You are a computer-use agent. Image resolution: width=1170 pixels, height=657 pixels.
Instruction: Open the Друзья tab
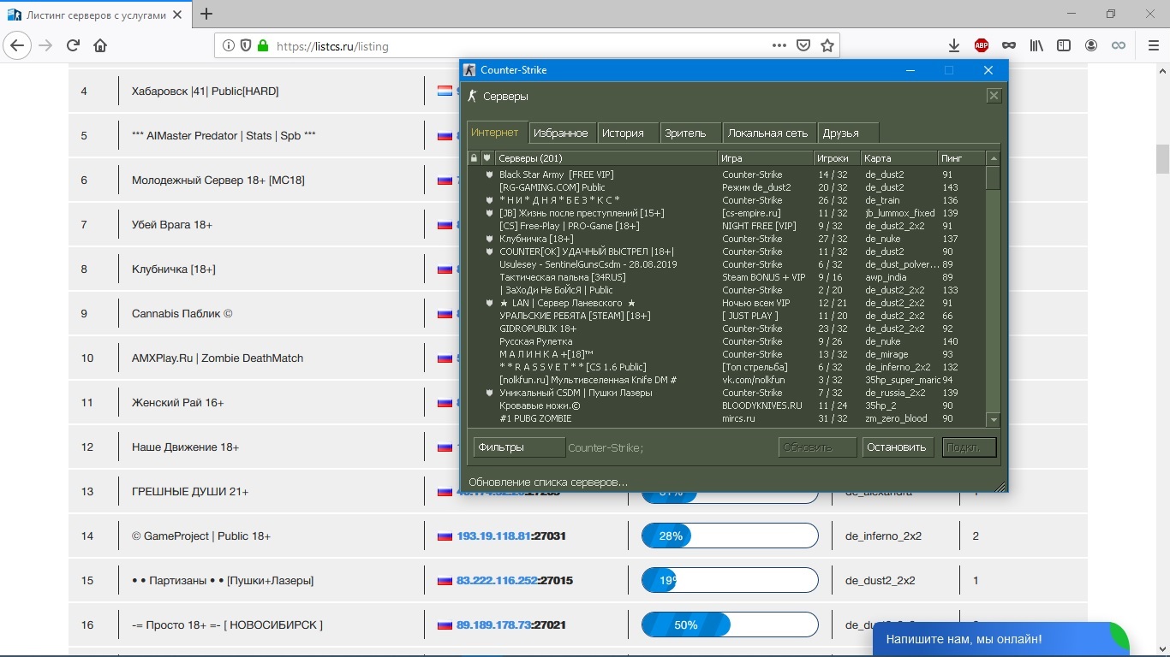(x=849, y=133)
